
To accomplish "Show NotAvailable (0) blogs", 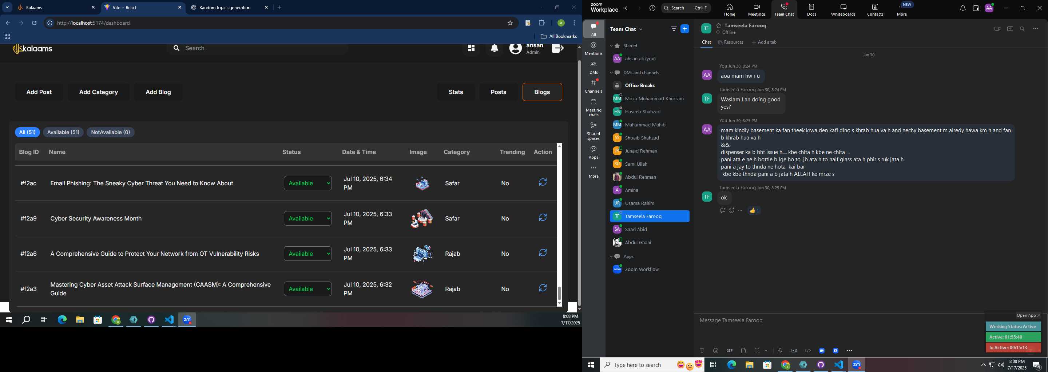I will click(x=111, y=132).
